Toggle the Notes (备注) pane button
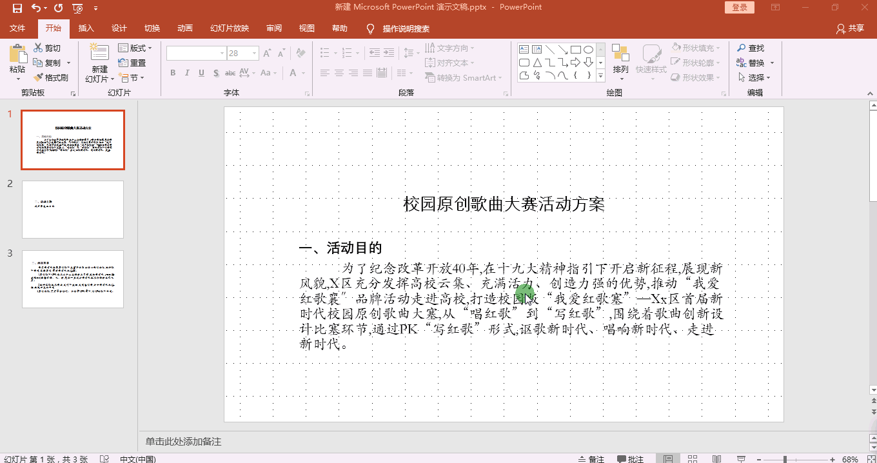Viewport: 877px width, 463px height. pyautogui.click(x=591, y=459)
